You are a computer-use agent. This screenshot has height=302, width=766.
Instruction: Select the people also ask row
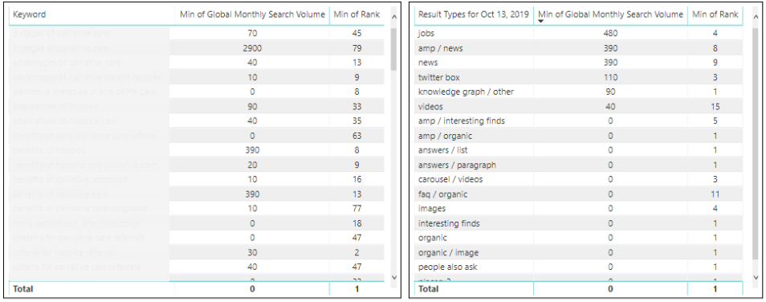pos(579,267)
